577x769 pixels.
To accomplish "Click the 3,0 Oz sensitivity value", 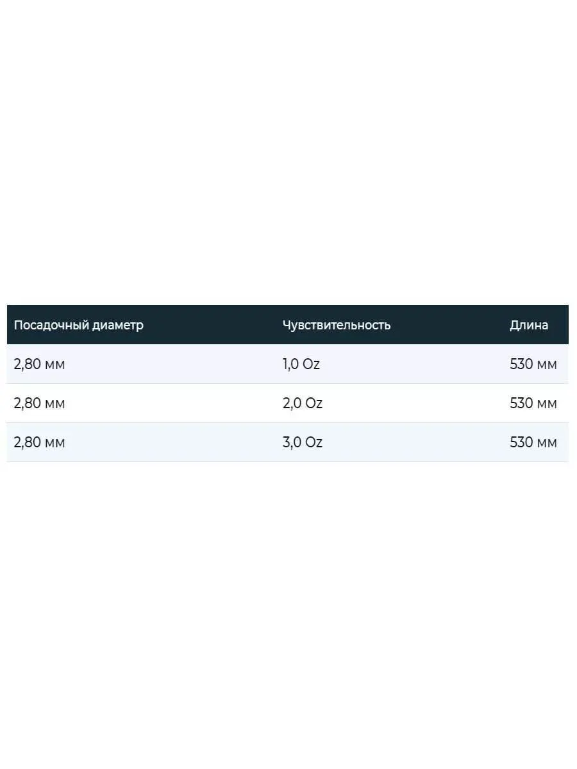I will 303,442.
